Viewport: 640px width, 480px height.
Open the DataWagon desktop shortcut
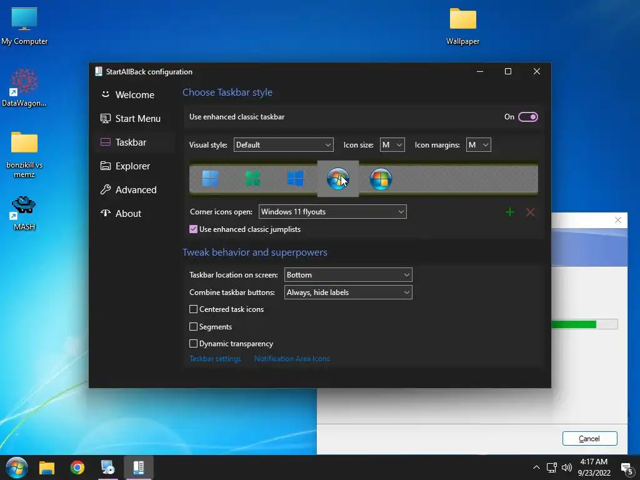(24, 87)
